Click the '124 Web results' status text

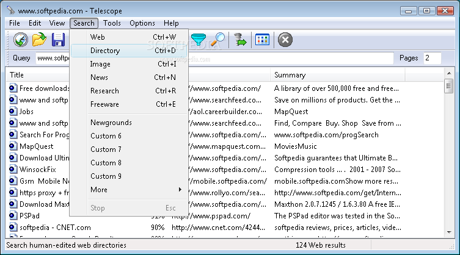(320, 245)
